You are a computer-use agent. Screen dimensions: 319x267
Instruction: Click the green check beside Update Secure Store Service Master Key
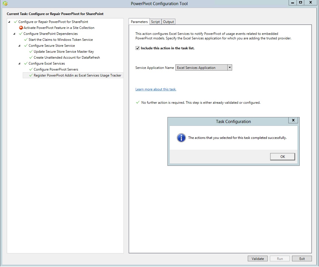click(31, 51)
